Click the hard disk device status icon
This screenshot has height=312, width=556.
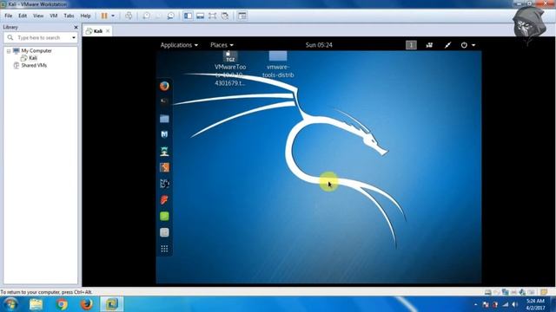pos(488,292)
